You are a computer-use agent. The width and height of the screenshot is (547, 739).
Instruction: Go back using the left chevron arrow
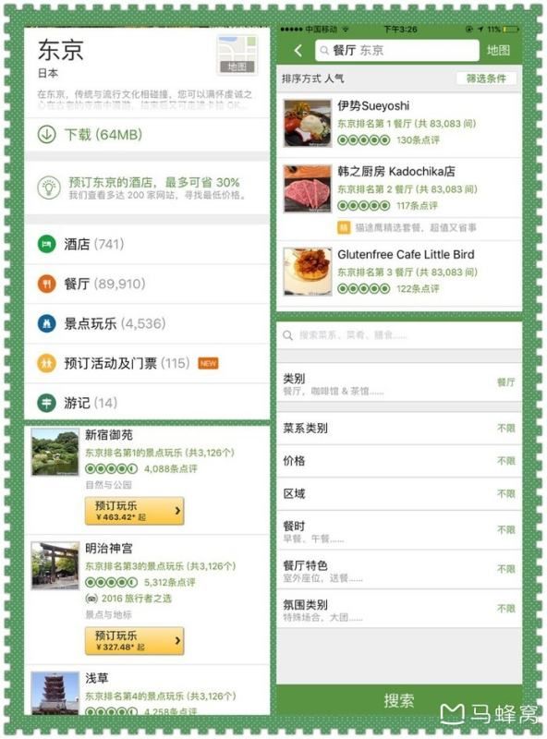[x=298, y=51]
